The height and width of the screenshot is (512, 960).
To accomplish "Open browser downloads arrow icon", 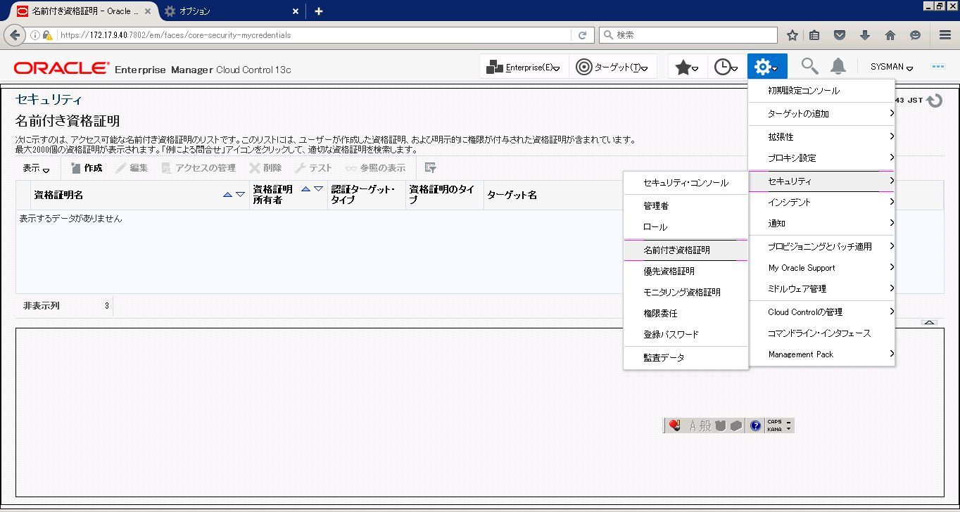I will 865,34.
